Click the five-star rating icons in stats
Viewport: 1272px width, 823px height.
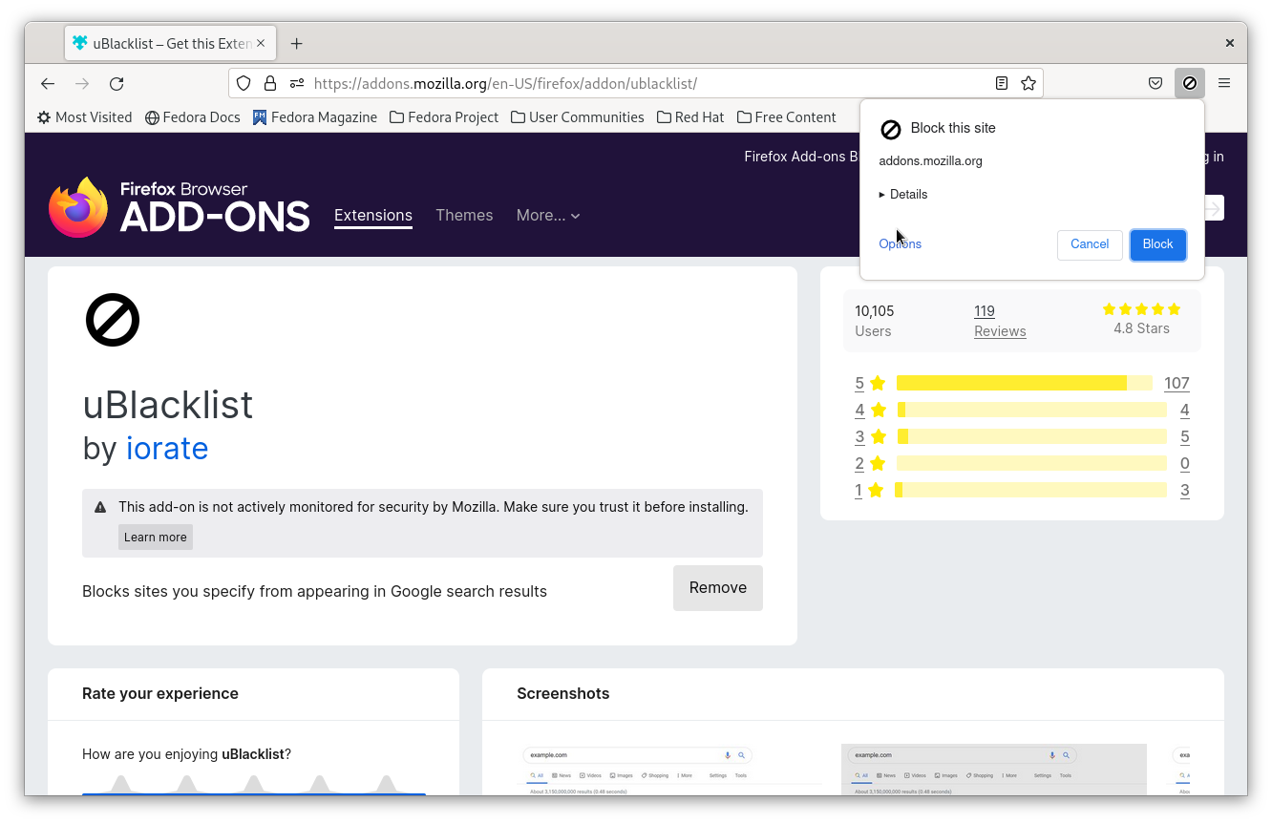(1141, 309)
